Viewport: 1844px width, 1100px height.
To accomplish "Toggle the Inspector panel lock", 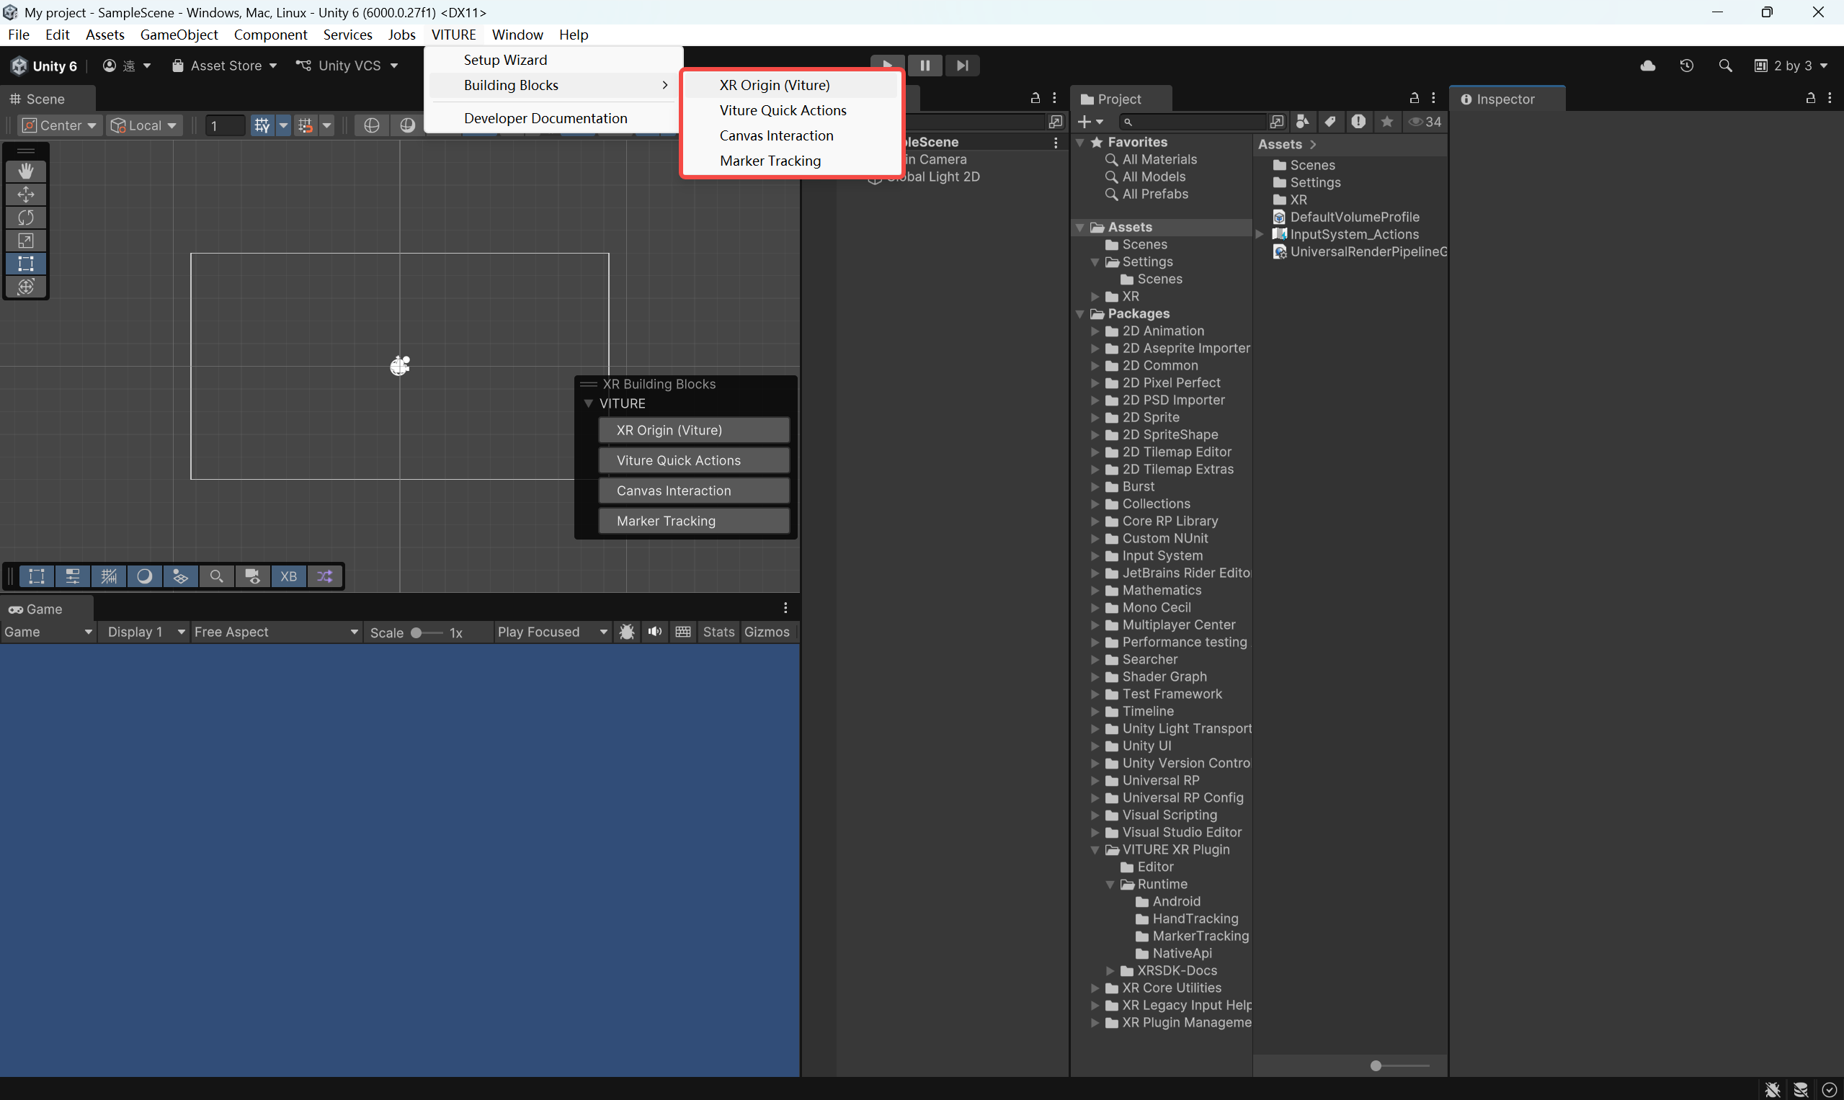I will [1810, 98].
